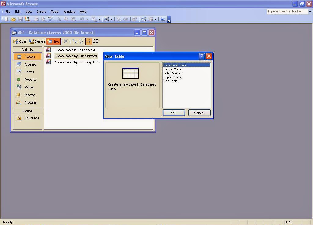Screen dimensions: 313x225
Task: Click the Print icon on the toolbar
Action: coord(36,19)
